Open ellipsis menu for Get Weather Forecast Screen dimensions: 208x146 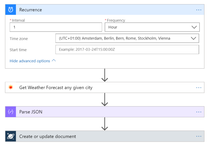point(199,88)
